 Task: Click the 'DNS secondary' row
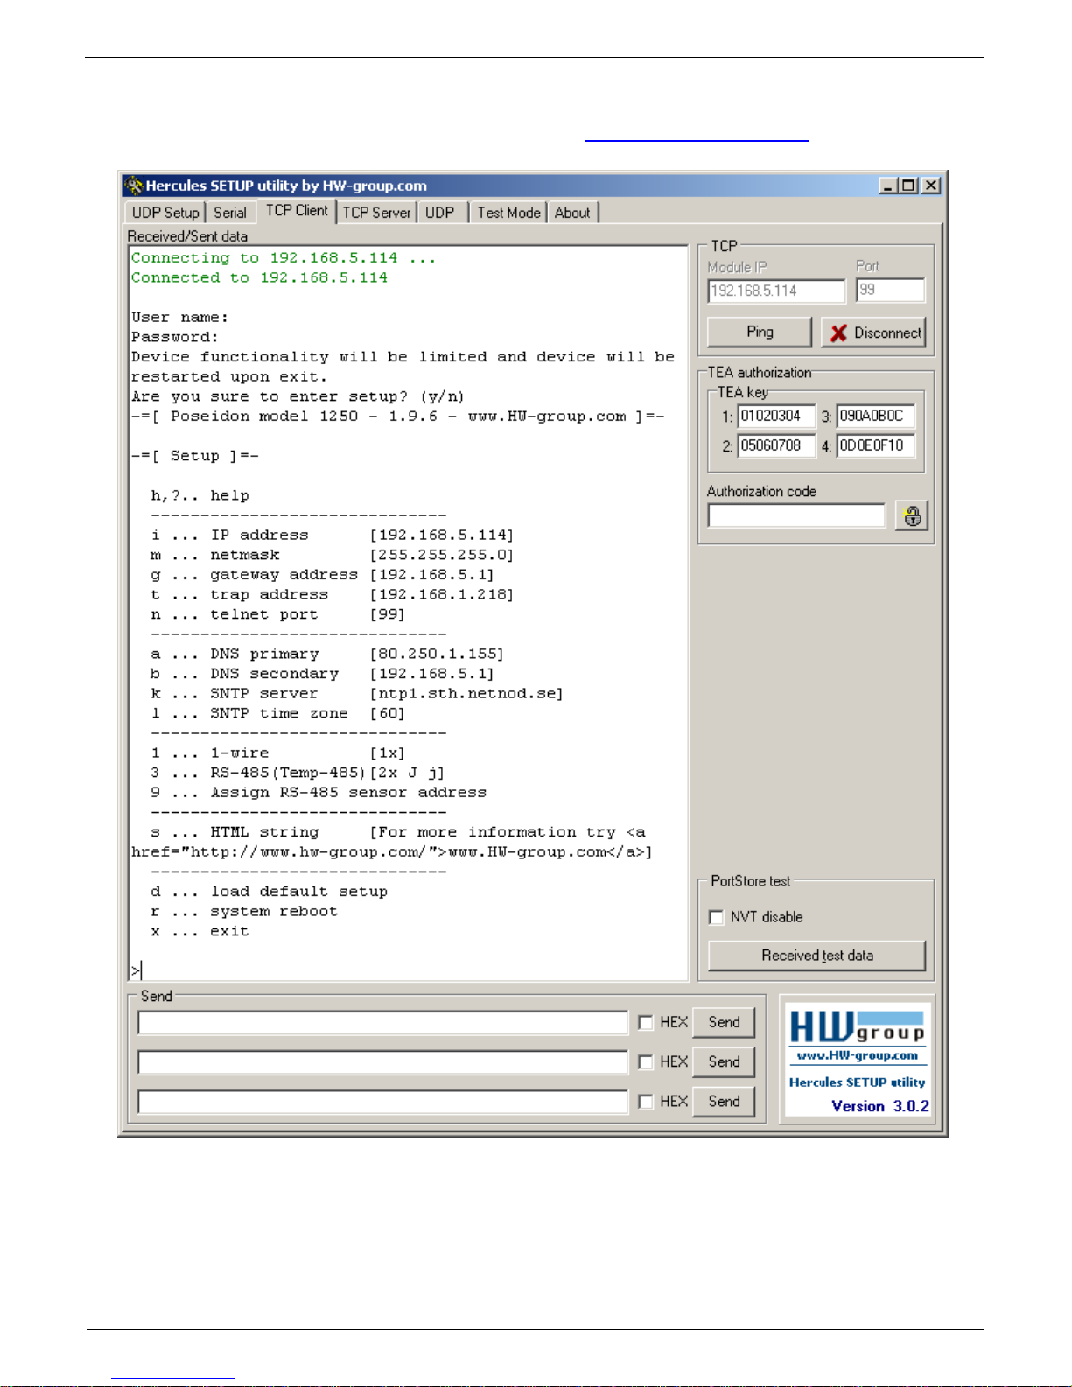coord(323,674)
